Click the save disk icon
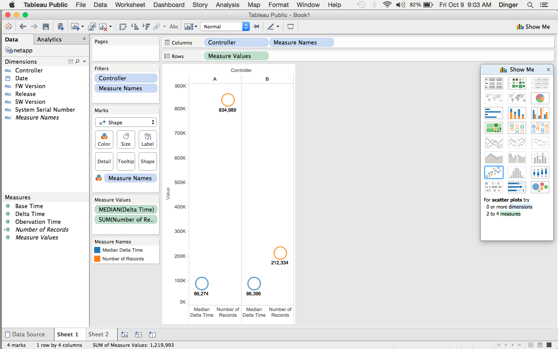This screenshot has height=349, width=558. (x=46, y=27)
